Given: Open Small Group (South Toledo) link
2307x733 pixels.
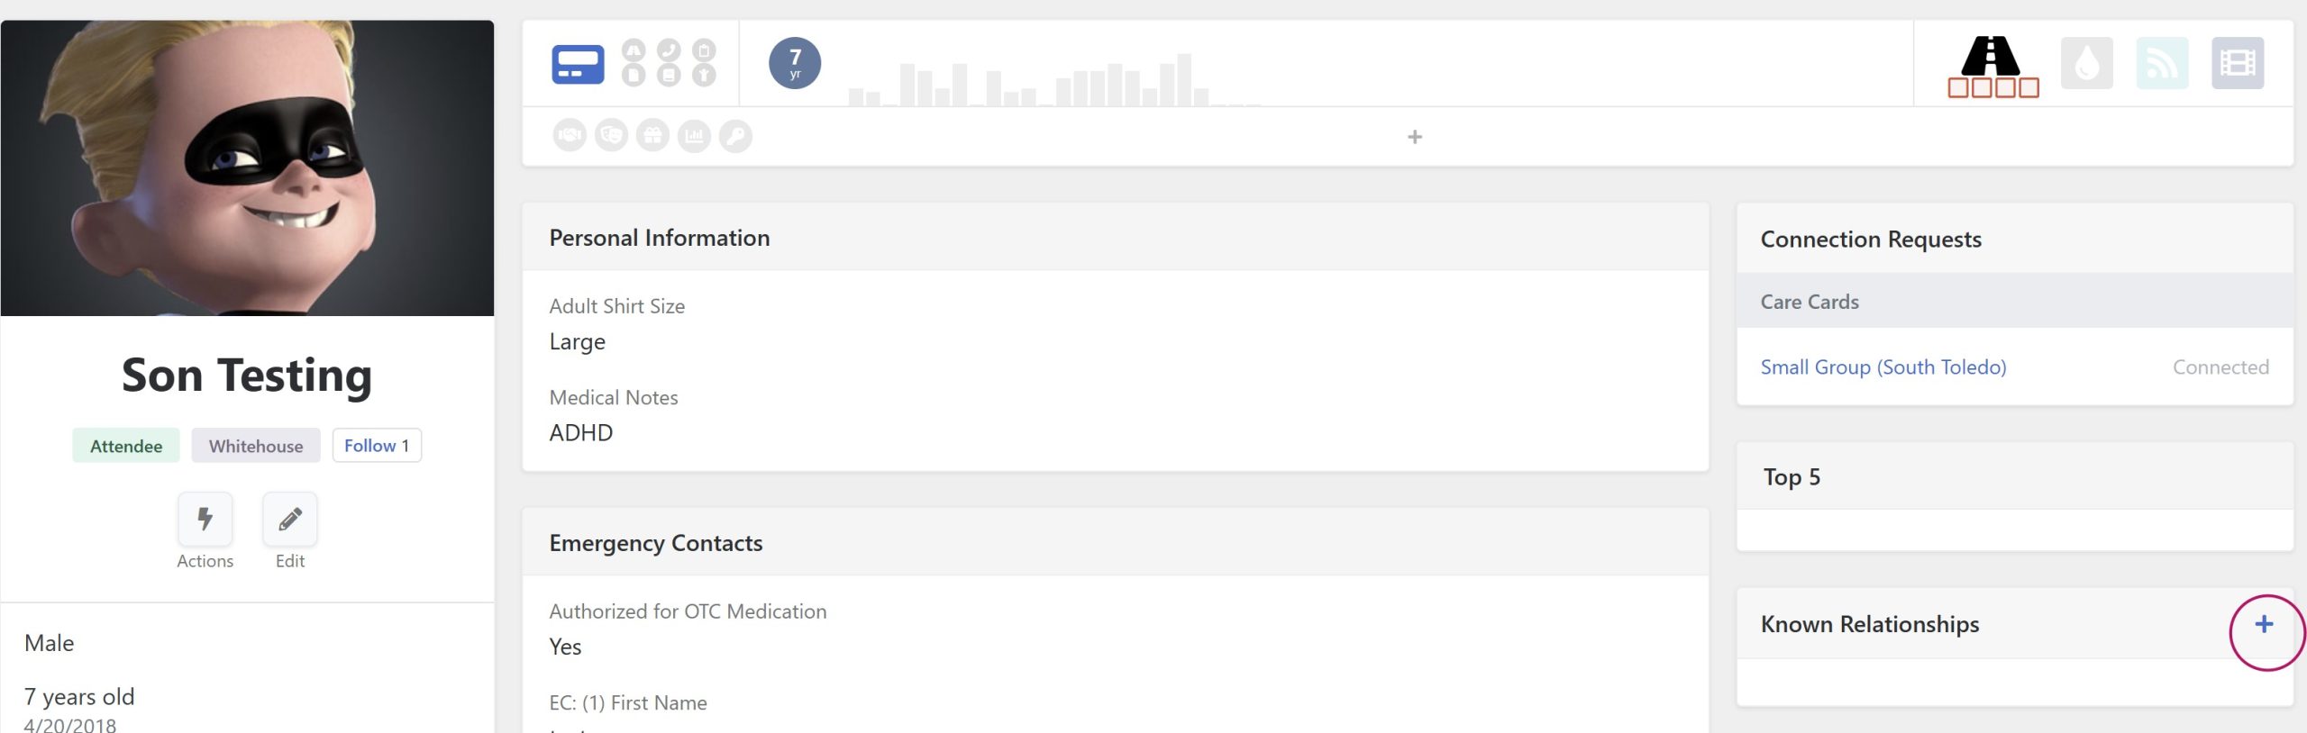Looking at the screenshot, I should point(1883,367).
